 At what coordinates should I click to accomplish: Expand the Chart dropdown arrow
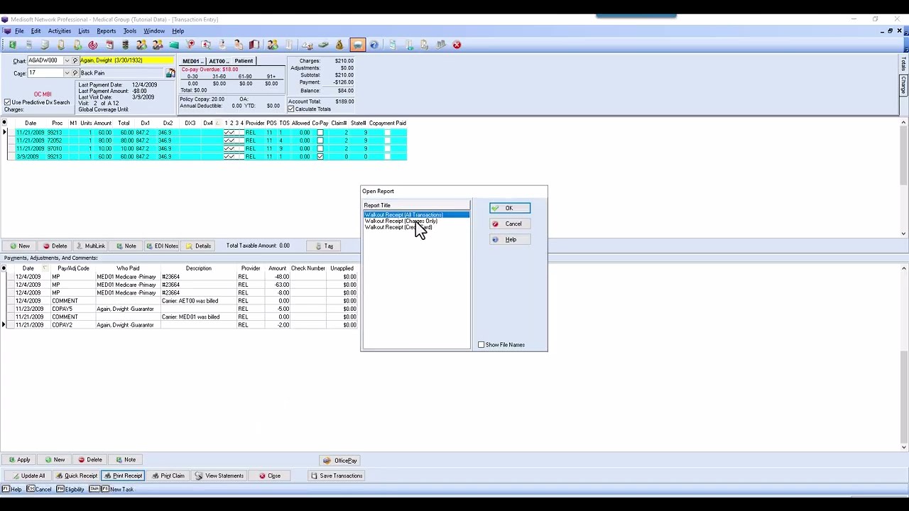[67, 60]
